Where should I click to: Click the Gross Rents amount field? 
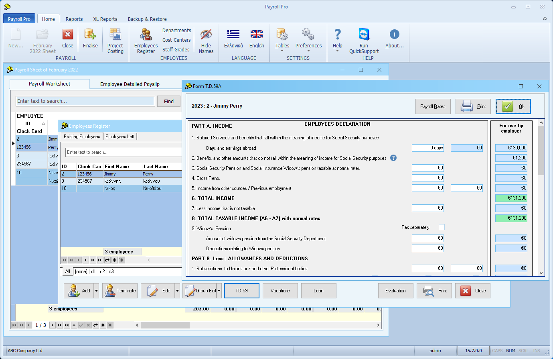[428, 178]
